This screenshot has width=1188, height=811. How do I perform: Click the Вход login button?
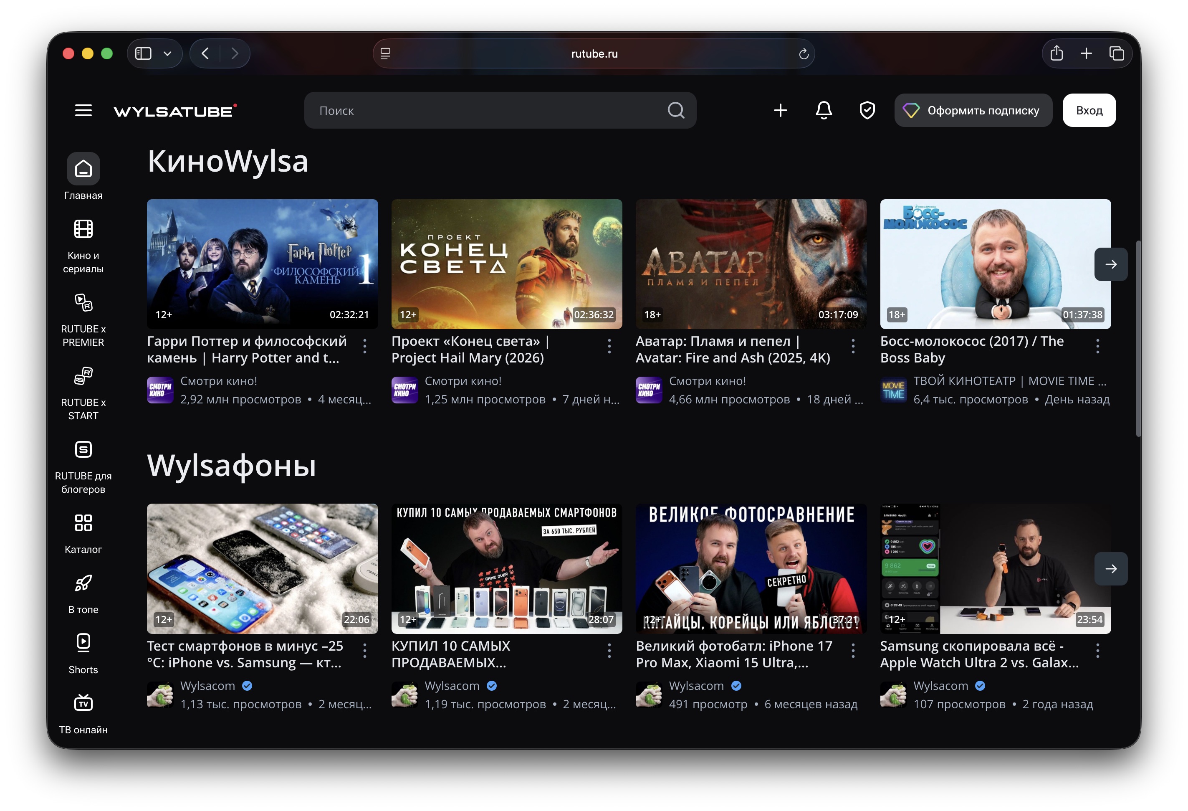1089,110
